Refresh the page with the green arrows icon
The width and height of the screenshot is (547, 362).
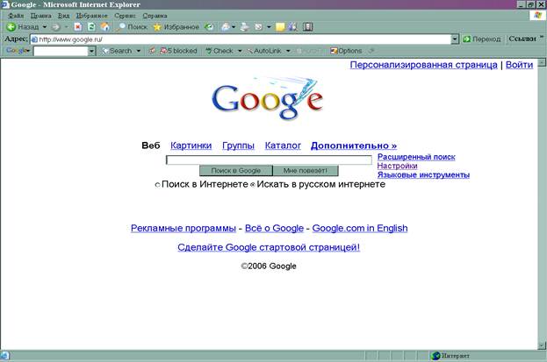coord(91,27)
